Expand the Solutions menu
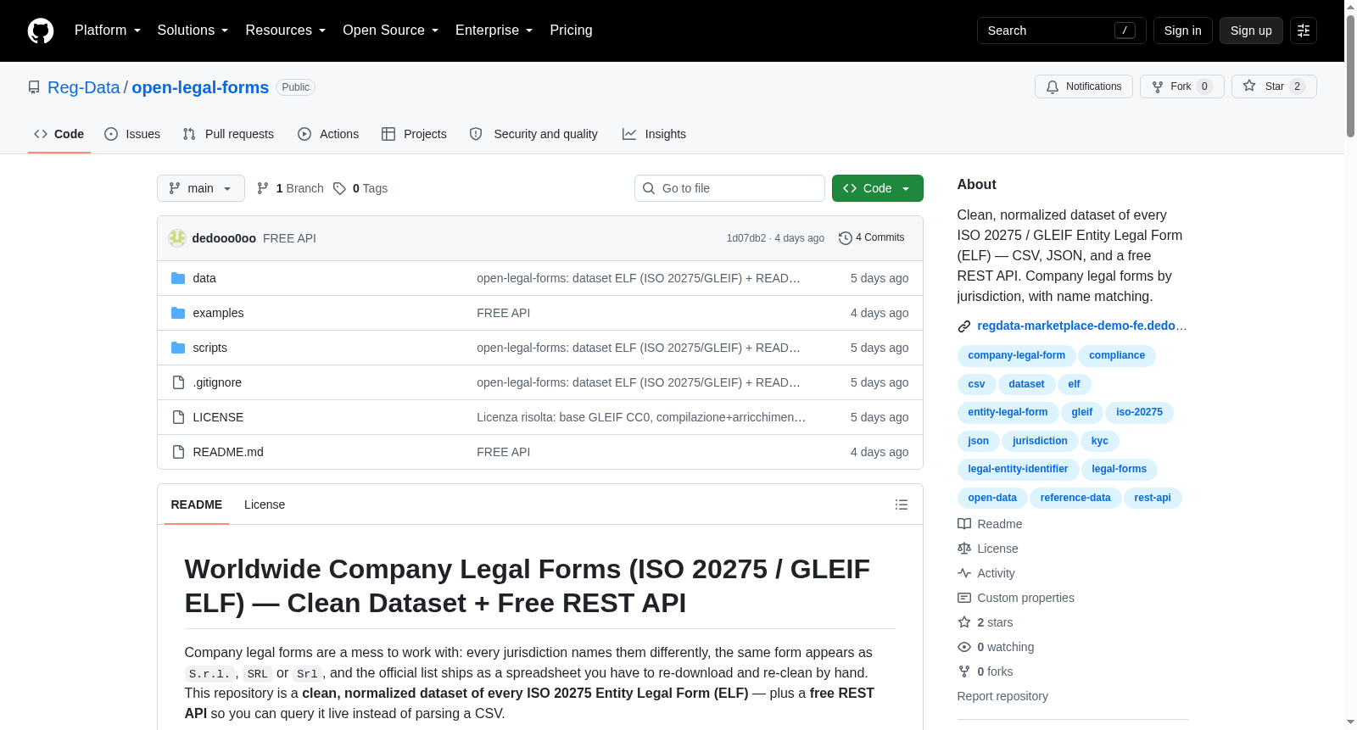Viewport: 1357px width, 730px height. coord(193,31)
